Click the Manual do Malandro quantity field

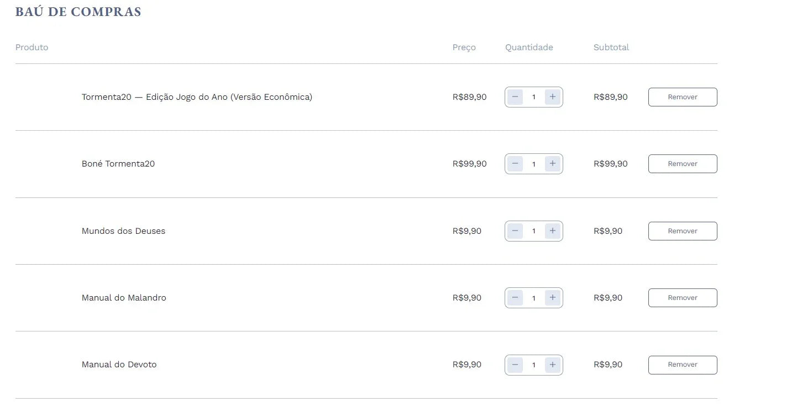533,298
